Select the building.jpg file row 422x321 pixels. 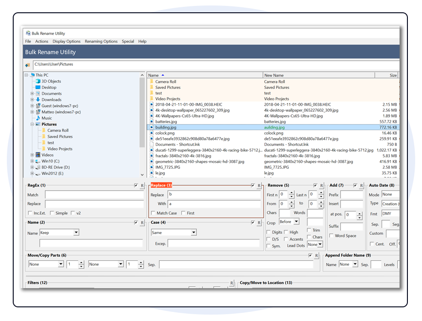(x=273, y=127)
